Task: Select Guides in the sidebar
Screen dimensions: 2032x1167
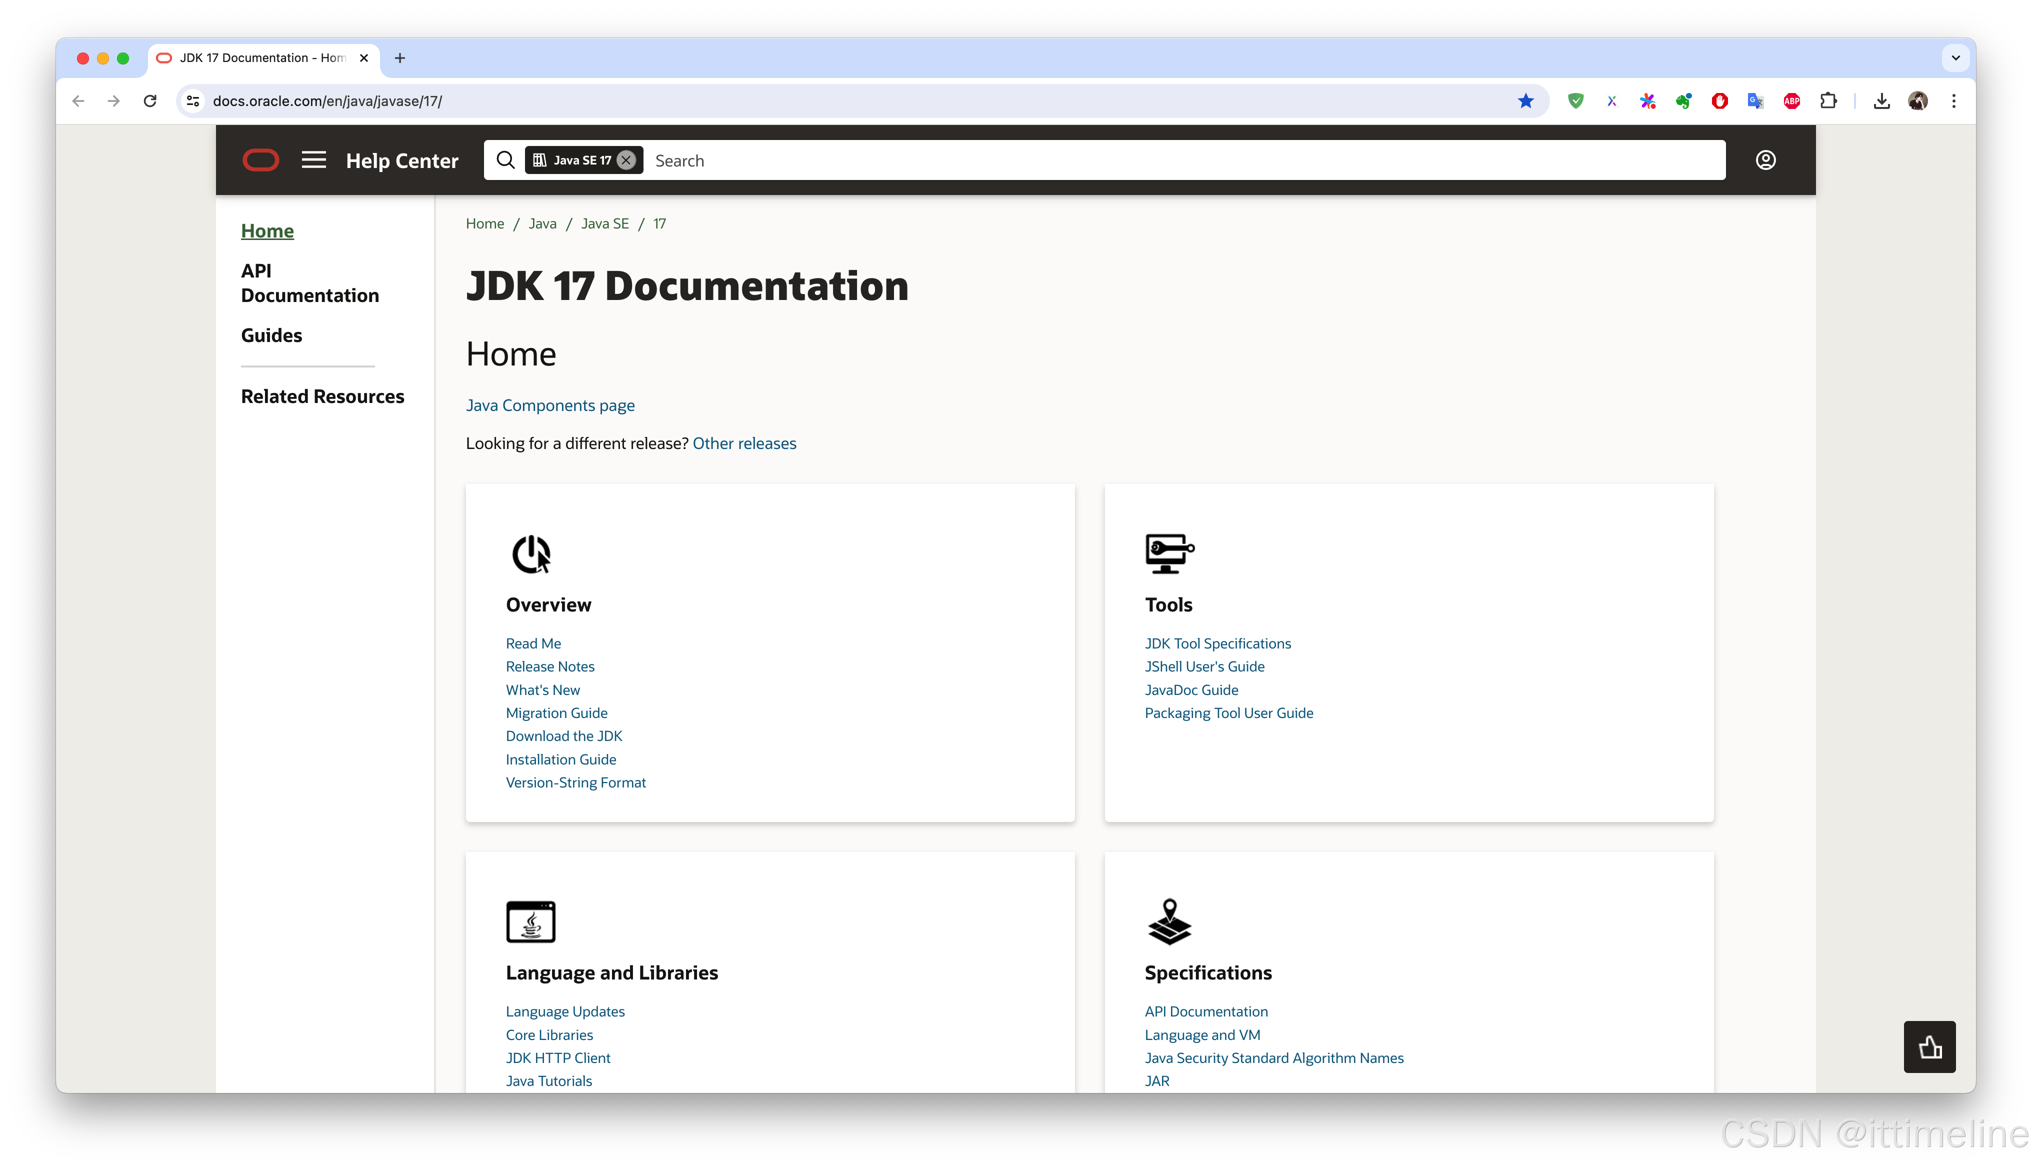Action: [x=271, y=335]
